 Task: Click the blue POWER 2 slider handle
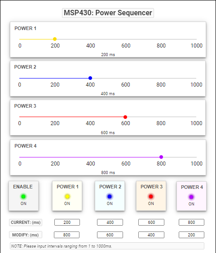pyautogui.click(x=90, y=78)
